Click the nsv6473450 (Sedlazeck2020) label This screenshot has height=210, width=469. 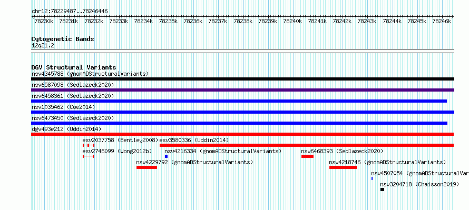click(x=73, y=118)
